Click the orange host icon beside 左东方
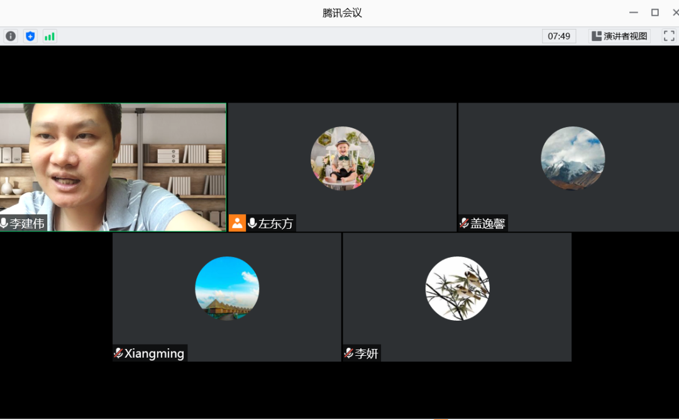Viewport: 679px width, 420px height. [237, 223]
